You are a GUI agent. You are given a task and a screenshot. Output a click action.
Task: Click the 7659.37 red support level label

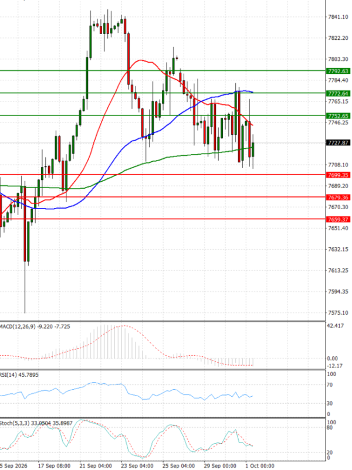(338, 220)
